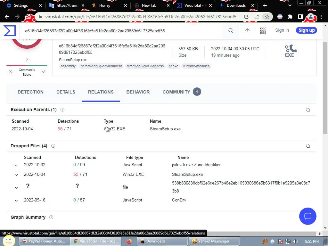
Task: Click the browser back arrow
Action: [7, 17]
